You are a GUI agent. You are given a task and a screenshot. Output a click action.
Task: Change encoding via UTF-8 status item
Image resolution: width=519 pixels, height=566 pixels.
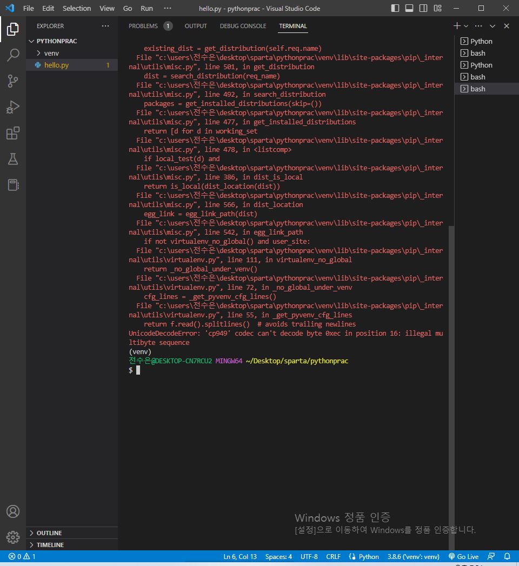(309, 556)
